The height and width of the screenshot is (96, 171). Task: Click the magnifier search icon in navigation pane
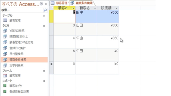(45, 10)
